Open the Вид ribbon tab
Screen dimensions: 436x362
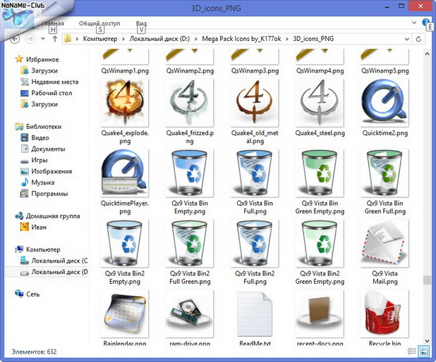tap(141, 23)
